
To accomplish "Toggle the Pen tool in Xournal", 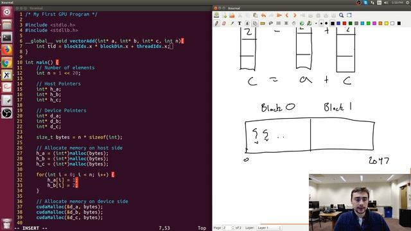I will click(216, 23).
